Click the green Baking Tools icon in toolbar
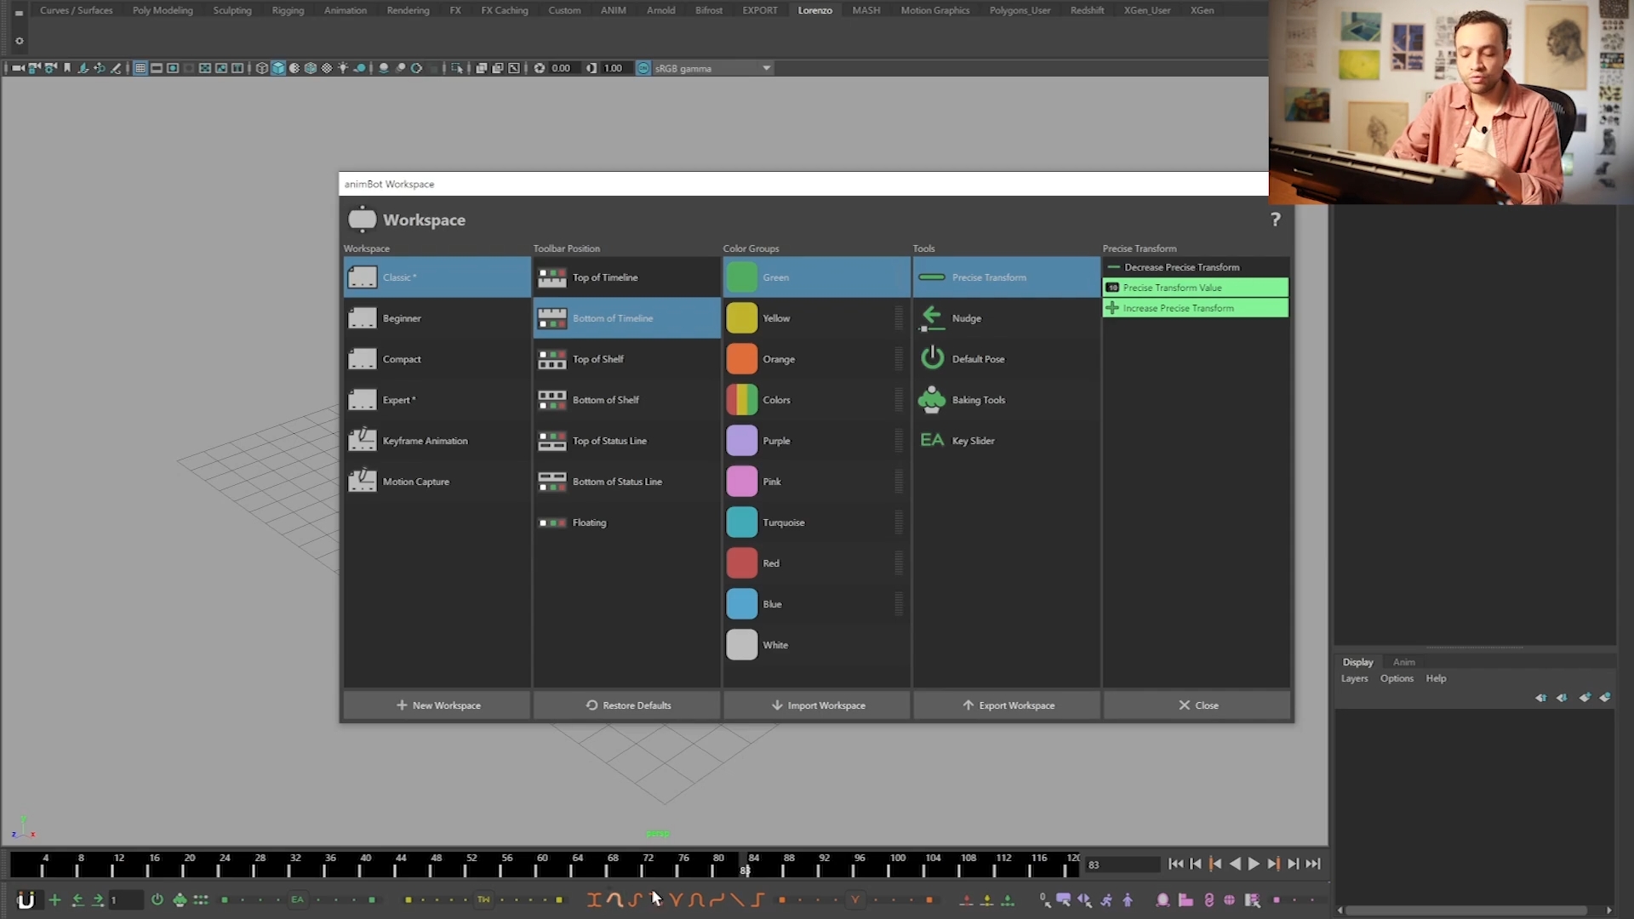 tap(180, 899)
